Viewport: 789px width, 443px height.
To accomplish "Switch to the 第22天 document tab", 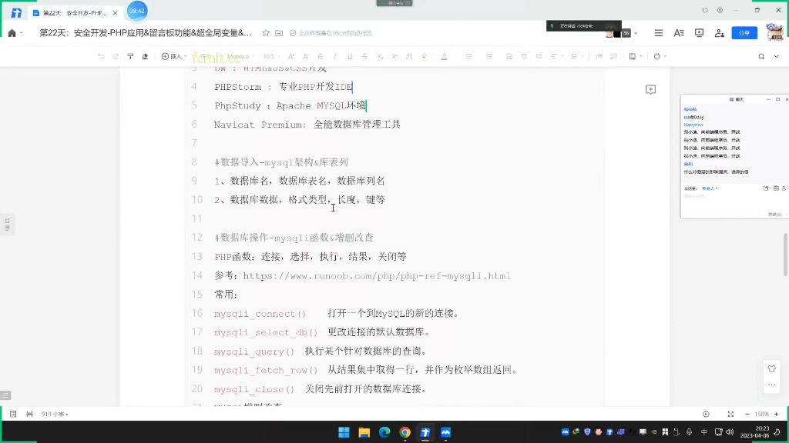I will click(76, 12).
